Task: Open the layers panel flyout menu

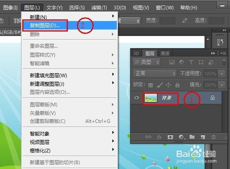Action: [x=223, y=53]
